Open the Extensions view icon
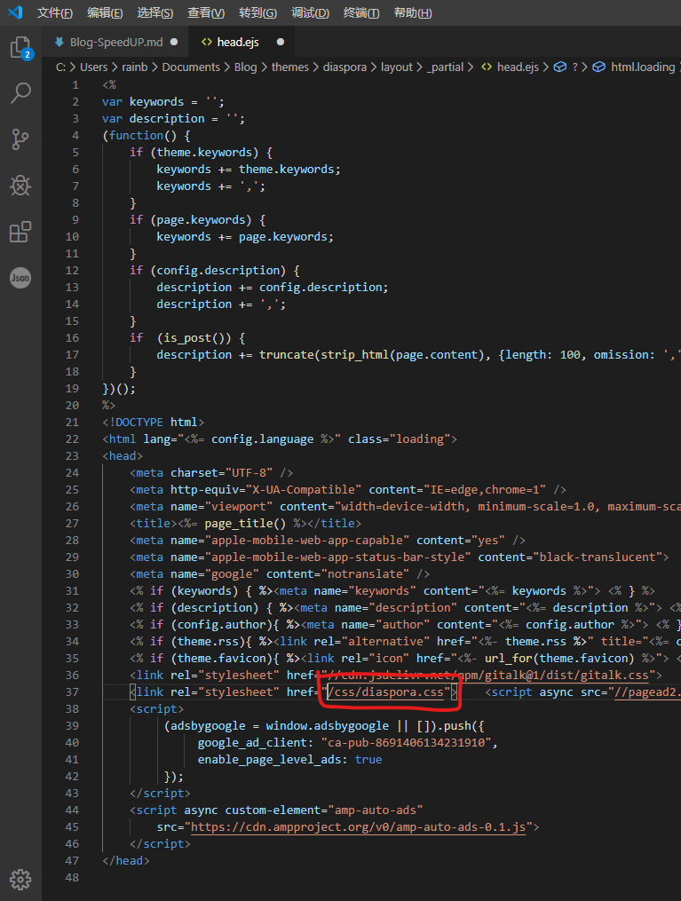Image resolution: width=681 pixels, height=901 pixels. [20, 232]
